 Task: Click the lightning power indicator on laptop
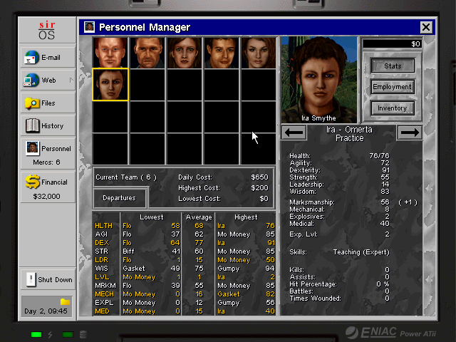pyautogui.click(x=50, y=334)
